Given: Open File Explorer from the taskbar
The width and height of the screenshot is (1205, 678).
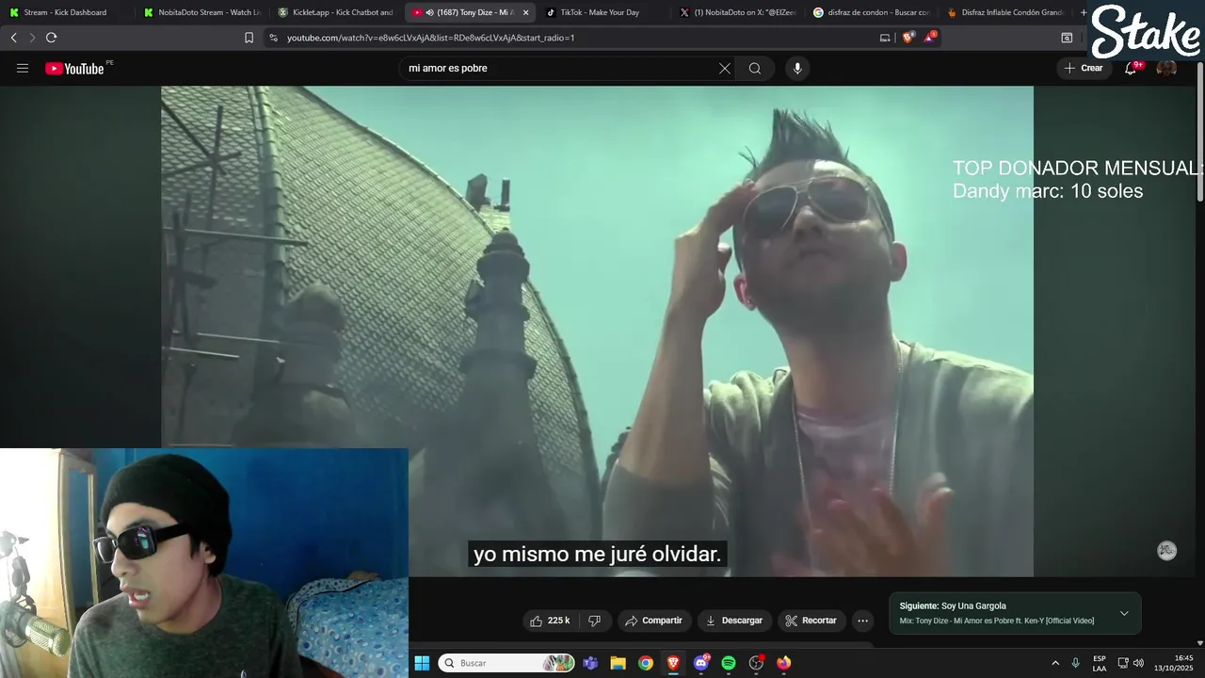Looking at the screenshot, I should coord(618,663).
